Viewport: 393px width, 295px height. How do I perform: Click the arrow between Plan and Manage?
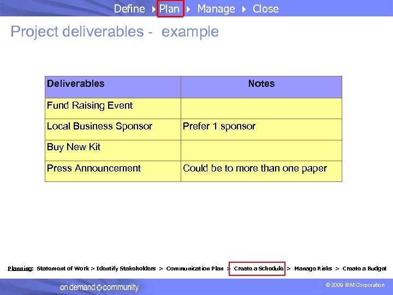[x=188, y=9]
